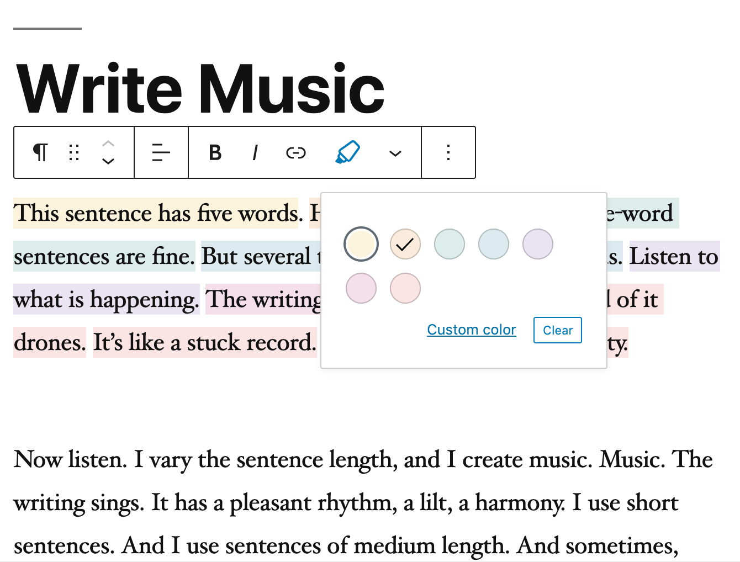
Task: Toggle the highlighter tool
Action: click(x=348, y=152)
